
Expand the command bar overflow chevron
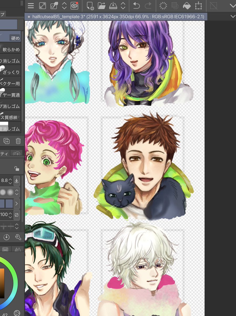[x=233, y=6]
